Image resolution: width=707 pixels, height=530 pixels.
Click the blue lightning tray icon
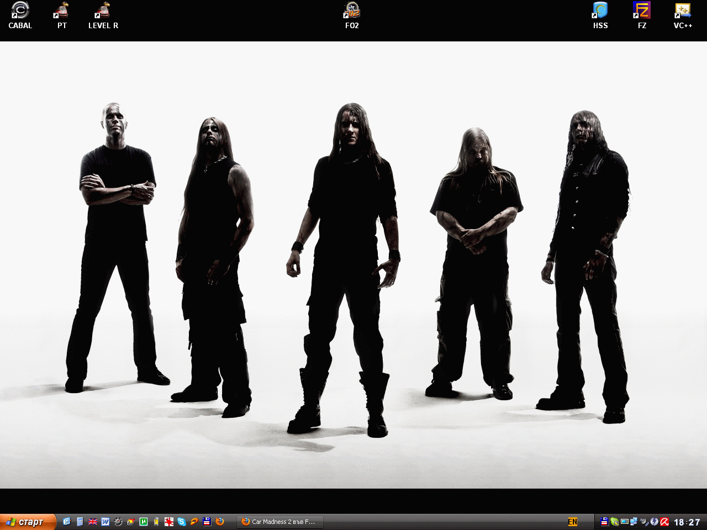[654, 522]
